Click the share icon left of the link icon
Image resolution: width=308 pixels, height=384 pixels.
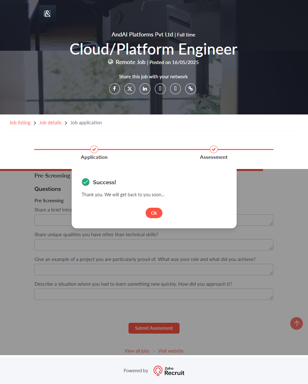coord(175,89)
